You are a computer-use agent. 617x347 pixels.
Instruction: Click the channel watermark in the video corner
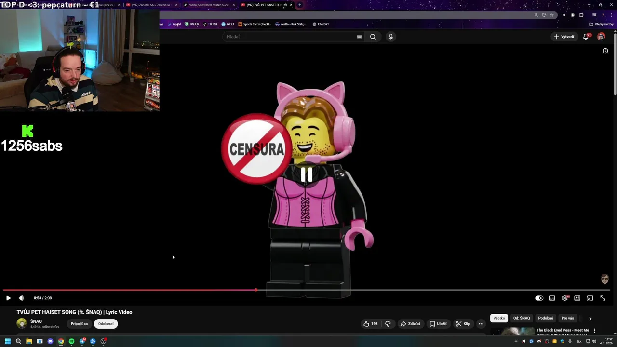[x=604, y=279]
